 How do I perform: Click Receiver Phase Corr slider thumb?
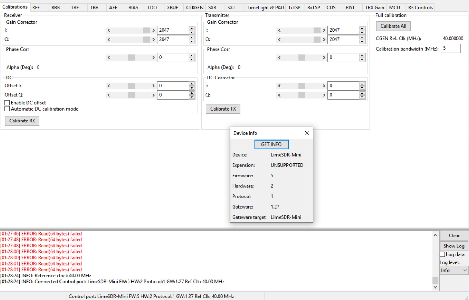tap(131, 57)
